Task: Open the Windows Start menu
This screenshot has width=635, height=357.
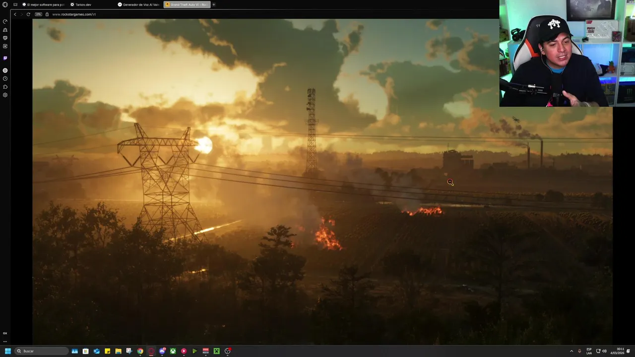Action: pos(7,351)
